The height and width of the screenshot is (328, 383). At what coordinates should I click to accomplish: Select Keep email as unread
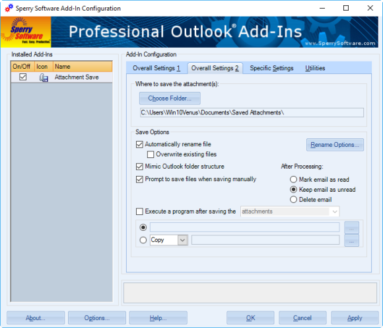(293, 190)
